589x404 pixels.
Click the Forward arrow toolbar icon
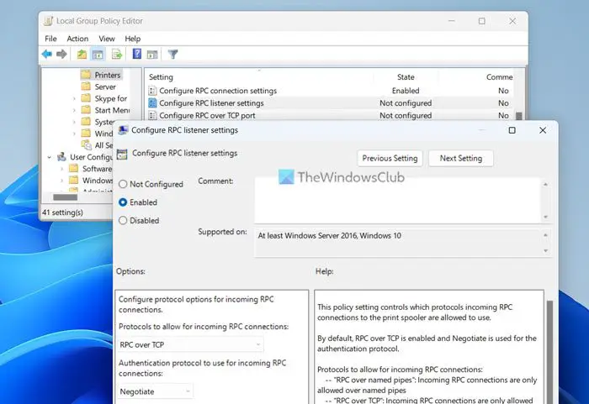(61, 55)
